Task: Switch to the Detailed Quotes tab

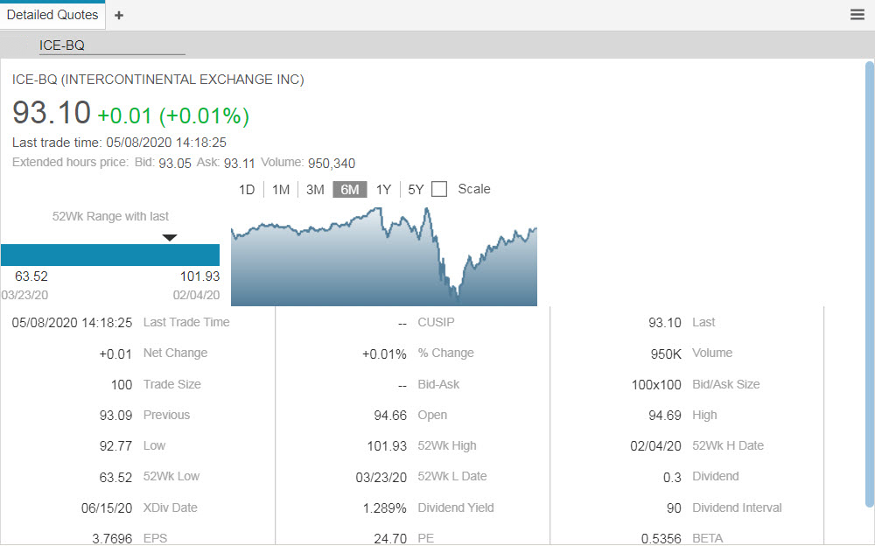Action: (x=52, y=15)
